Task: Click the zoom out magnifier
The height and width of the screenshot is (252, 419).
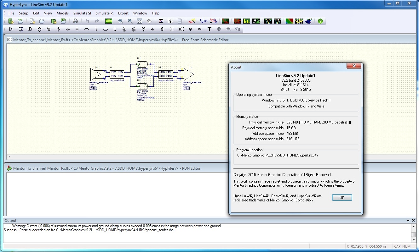Action: pyautogui.click(x=130, y=21)
